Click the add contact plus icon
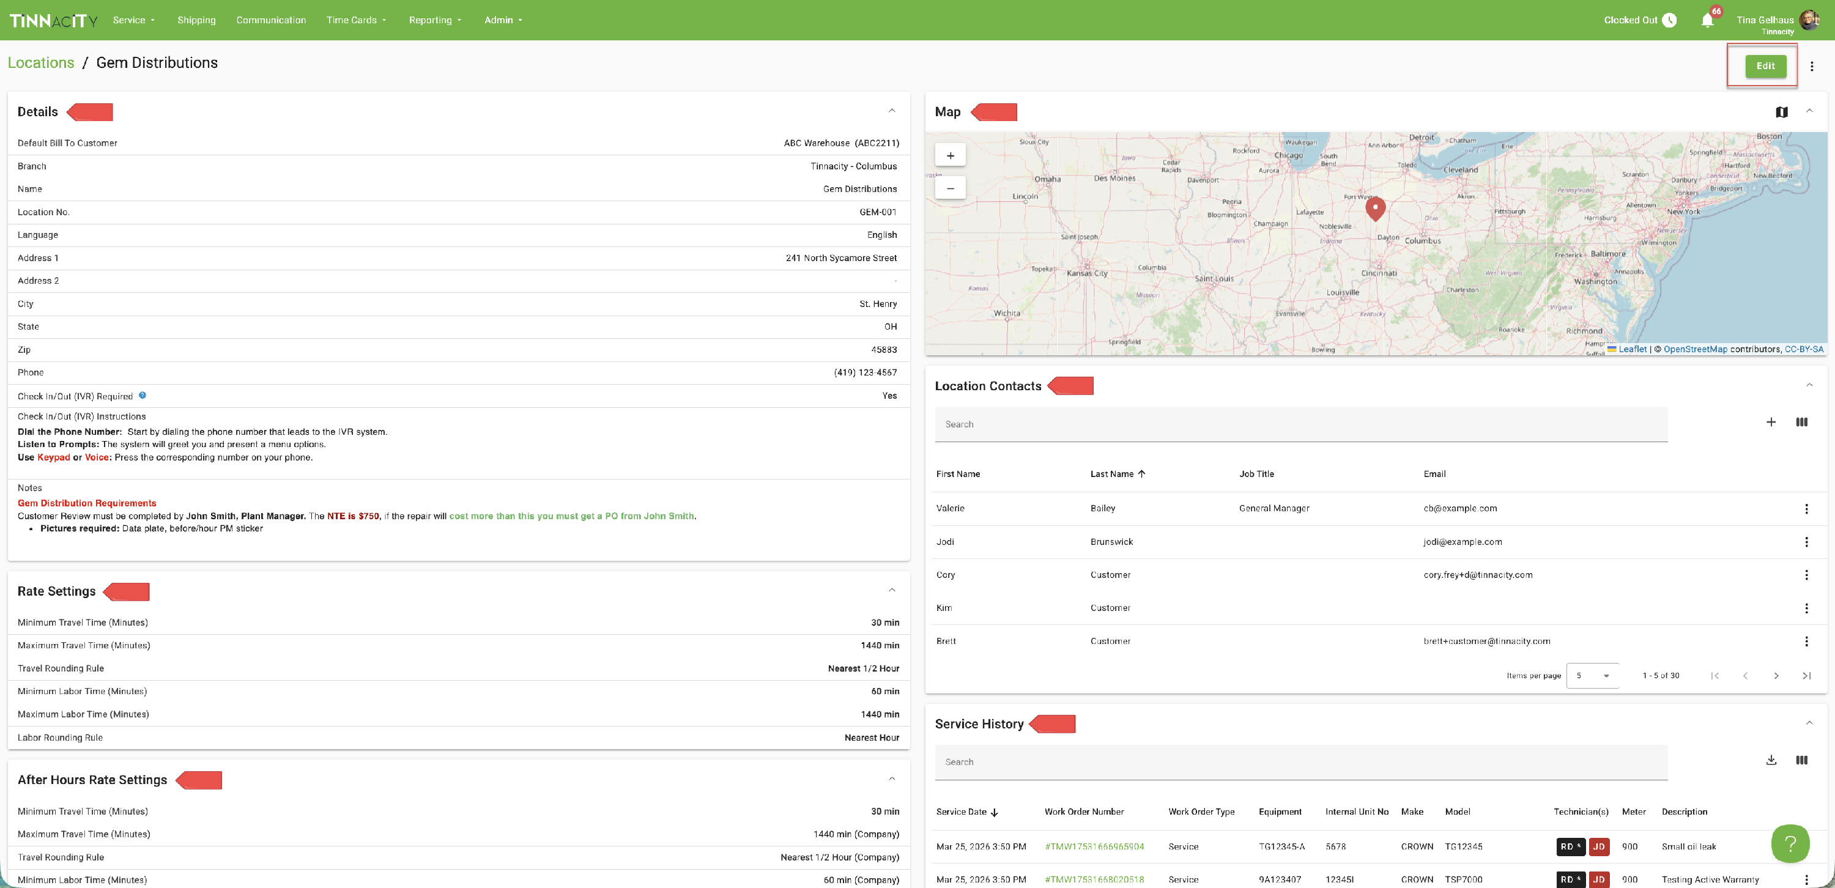 [x=1770, y=422]
